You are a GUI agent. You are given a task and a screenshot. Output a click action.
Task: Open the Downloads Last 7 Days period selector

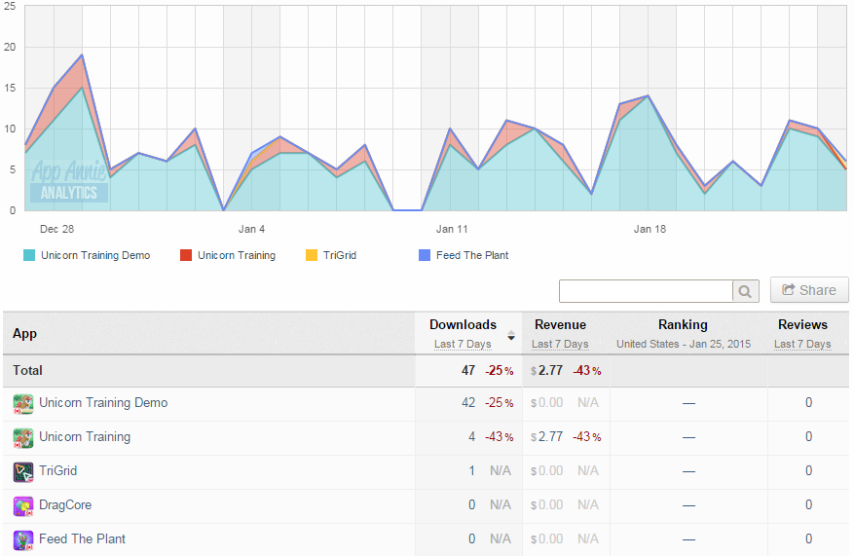[x=463, y=344]
